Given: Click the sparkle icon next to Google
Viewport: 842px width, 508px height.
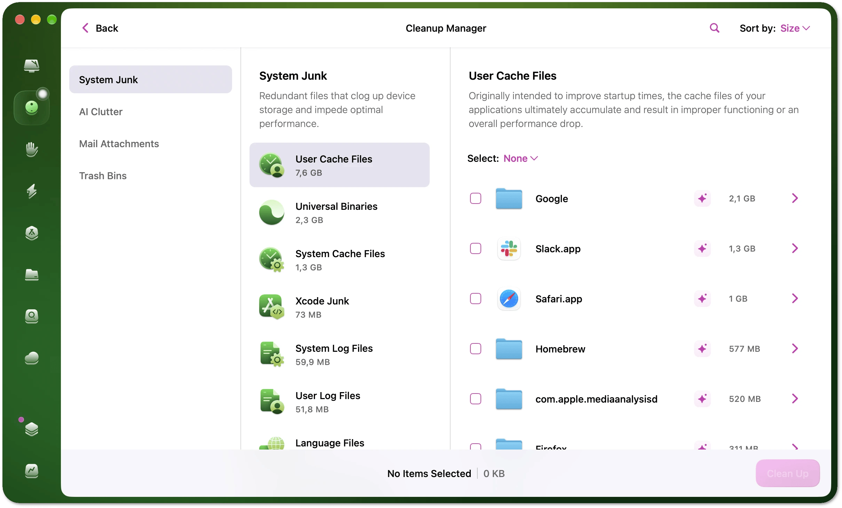Looking at the screenshot, I should tap(702, 198).
